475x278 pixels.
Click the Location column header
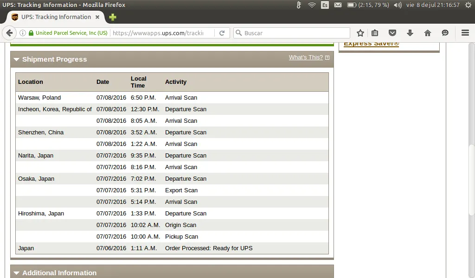click(x=31, y=82)
